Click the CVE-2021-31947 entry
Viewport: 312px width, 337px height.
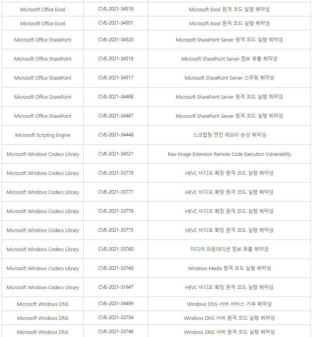coord(116,287)
